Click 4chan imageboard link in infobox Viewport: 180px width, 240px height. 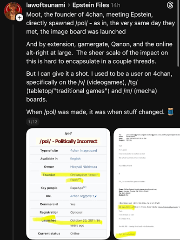tap(84, 151)
